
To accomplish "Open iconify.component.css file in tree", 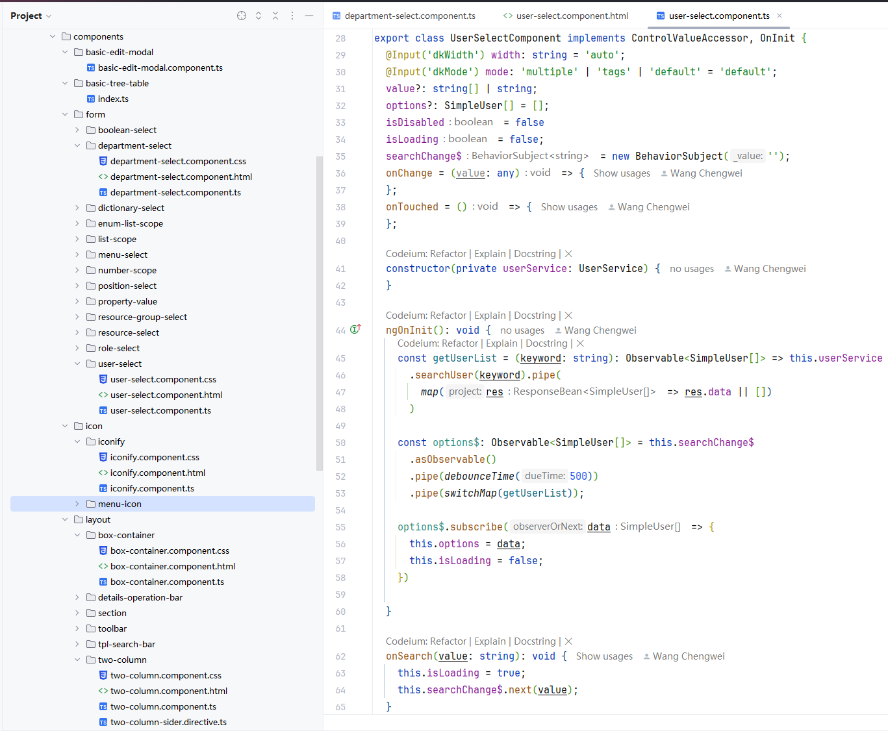I will point(155,457).
